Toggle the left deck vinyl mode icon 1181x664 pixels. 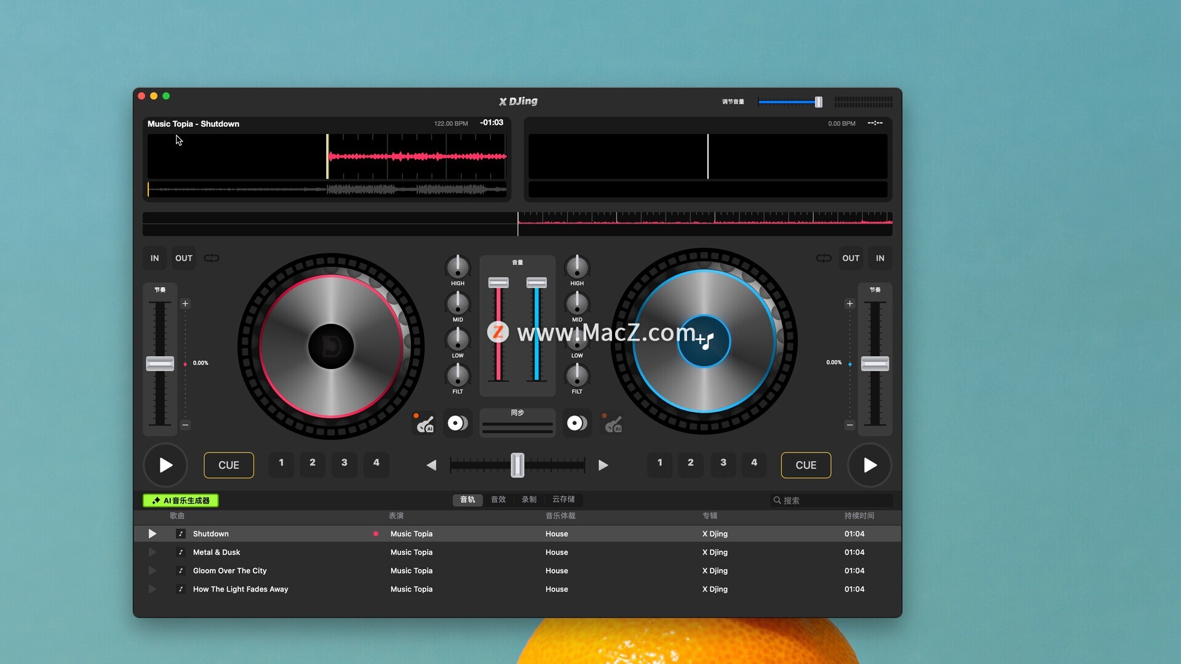[458, 423]
